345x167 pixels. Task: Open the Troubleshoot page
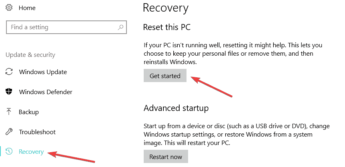pyautogui.click(x=37, y=132)
